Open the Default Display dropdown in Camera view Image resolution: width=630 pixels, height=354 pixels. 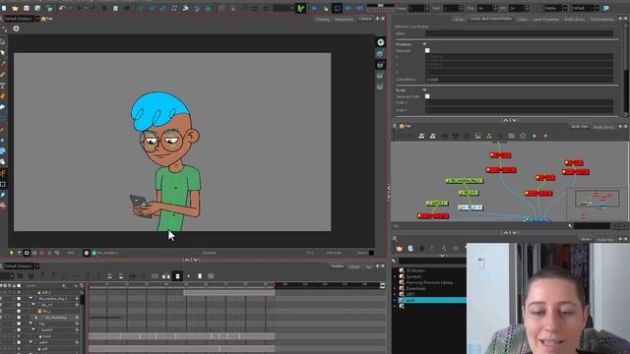pos(22,19)
